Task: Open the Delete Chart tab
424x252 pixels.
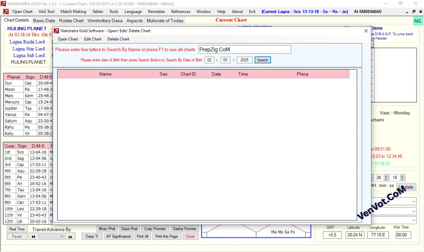Action: [118, 39]
